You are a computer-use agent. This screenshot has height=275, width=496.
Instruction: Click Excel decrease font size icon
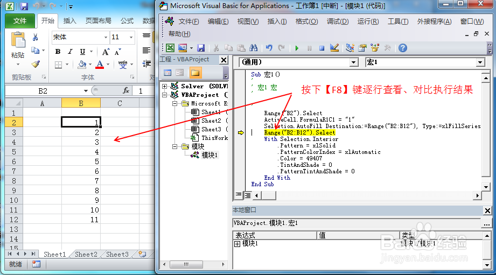[118, 52]
